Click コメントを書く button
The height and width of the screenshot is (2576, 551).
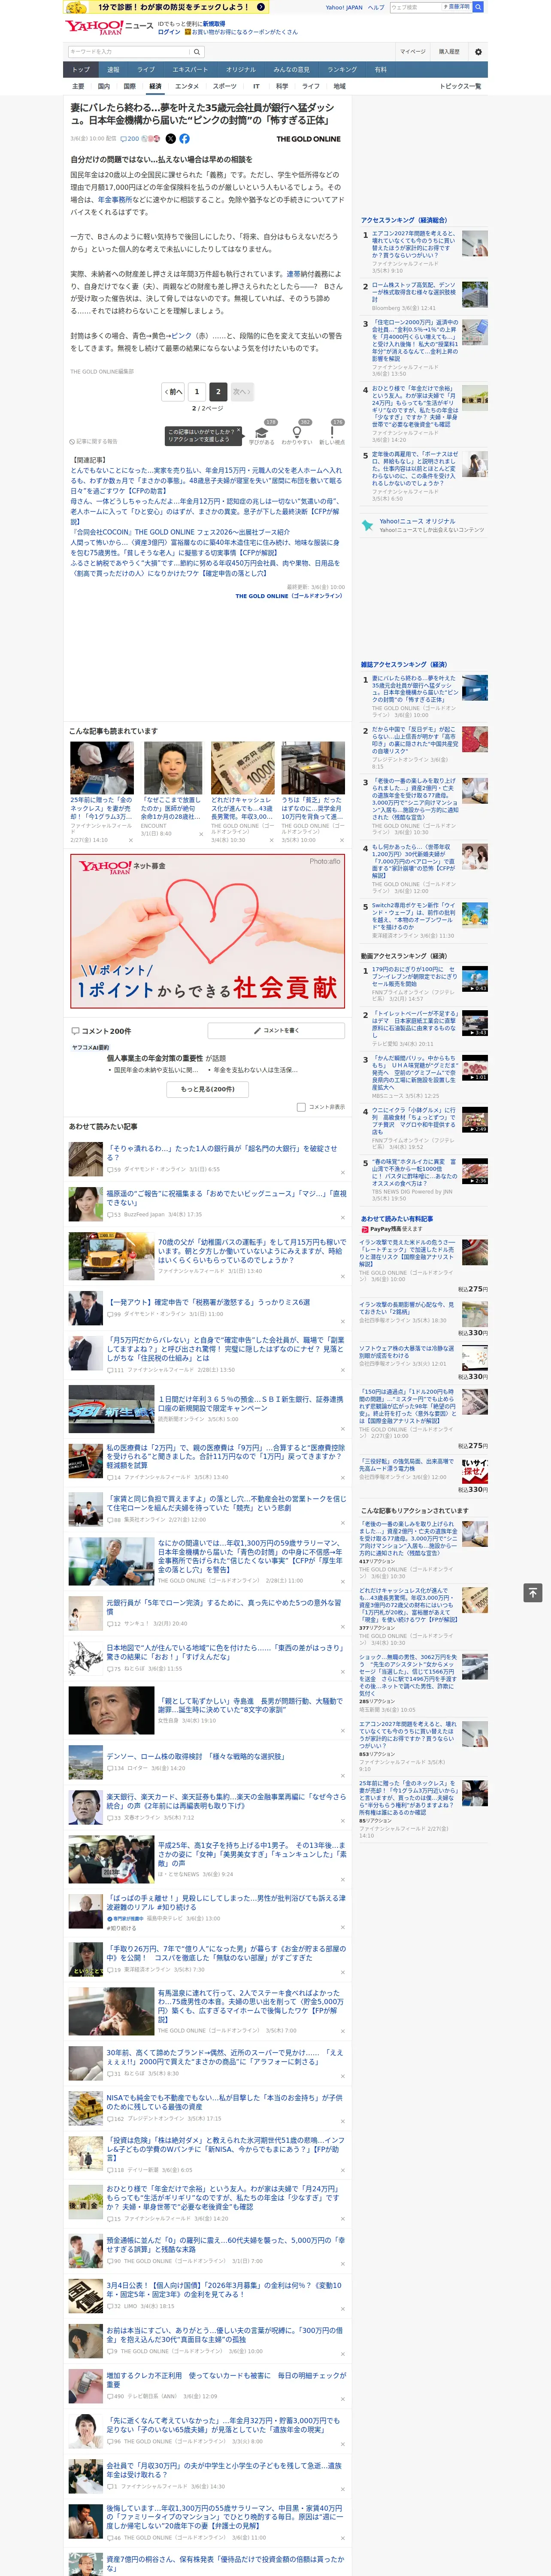276,1030
